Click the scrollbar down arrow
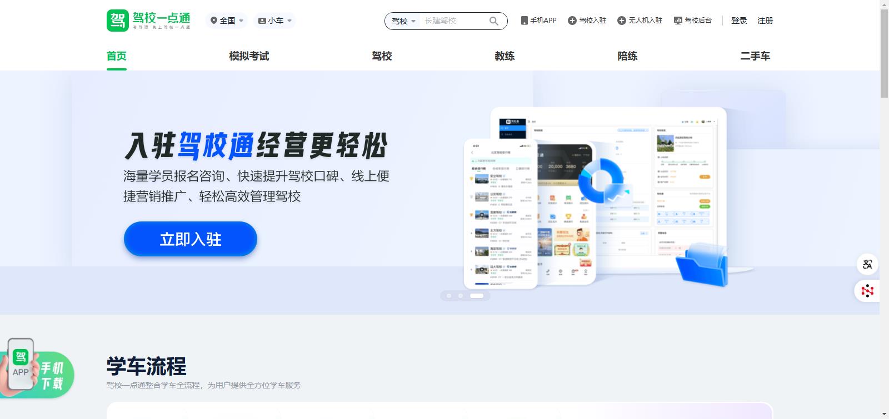Viewport: 889px width, 419px height. tap(884, 415)
